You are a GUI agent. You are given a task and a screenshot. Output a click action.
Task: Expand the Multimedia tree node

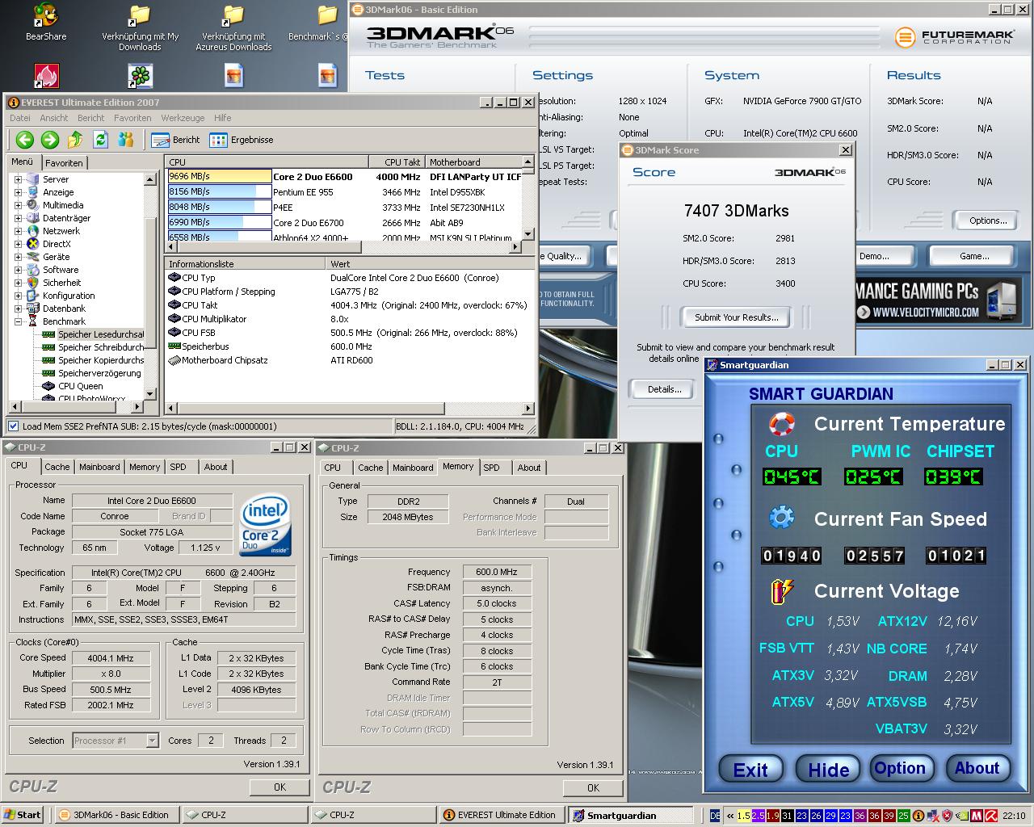point(18,205)
